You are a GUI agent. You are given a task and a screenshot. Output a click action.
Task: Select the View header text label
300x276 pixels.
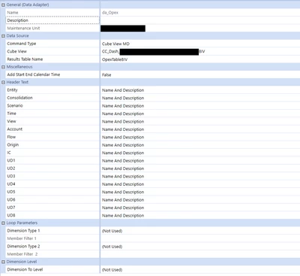(11, 121)
